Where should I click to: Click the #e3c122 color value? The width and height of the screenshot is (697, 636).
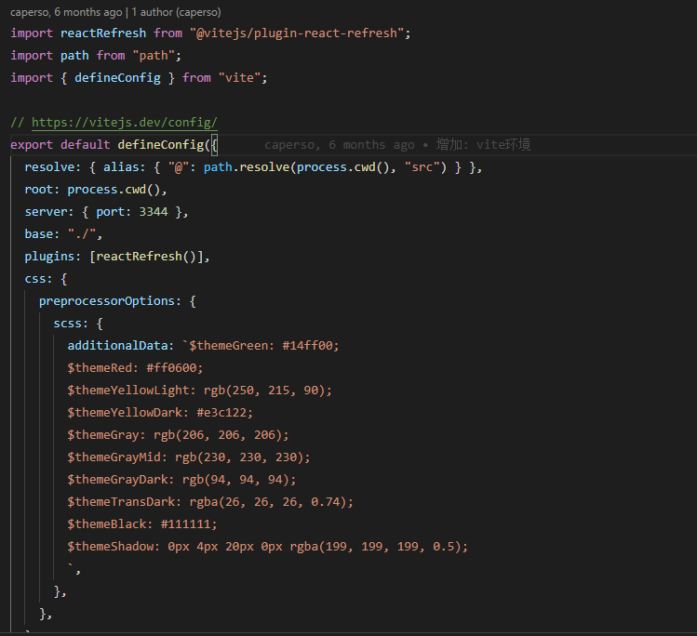click(221, 412)
